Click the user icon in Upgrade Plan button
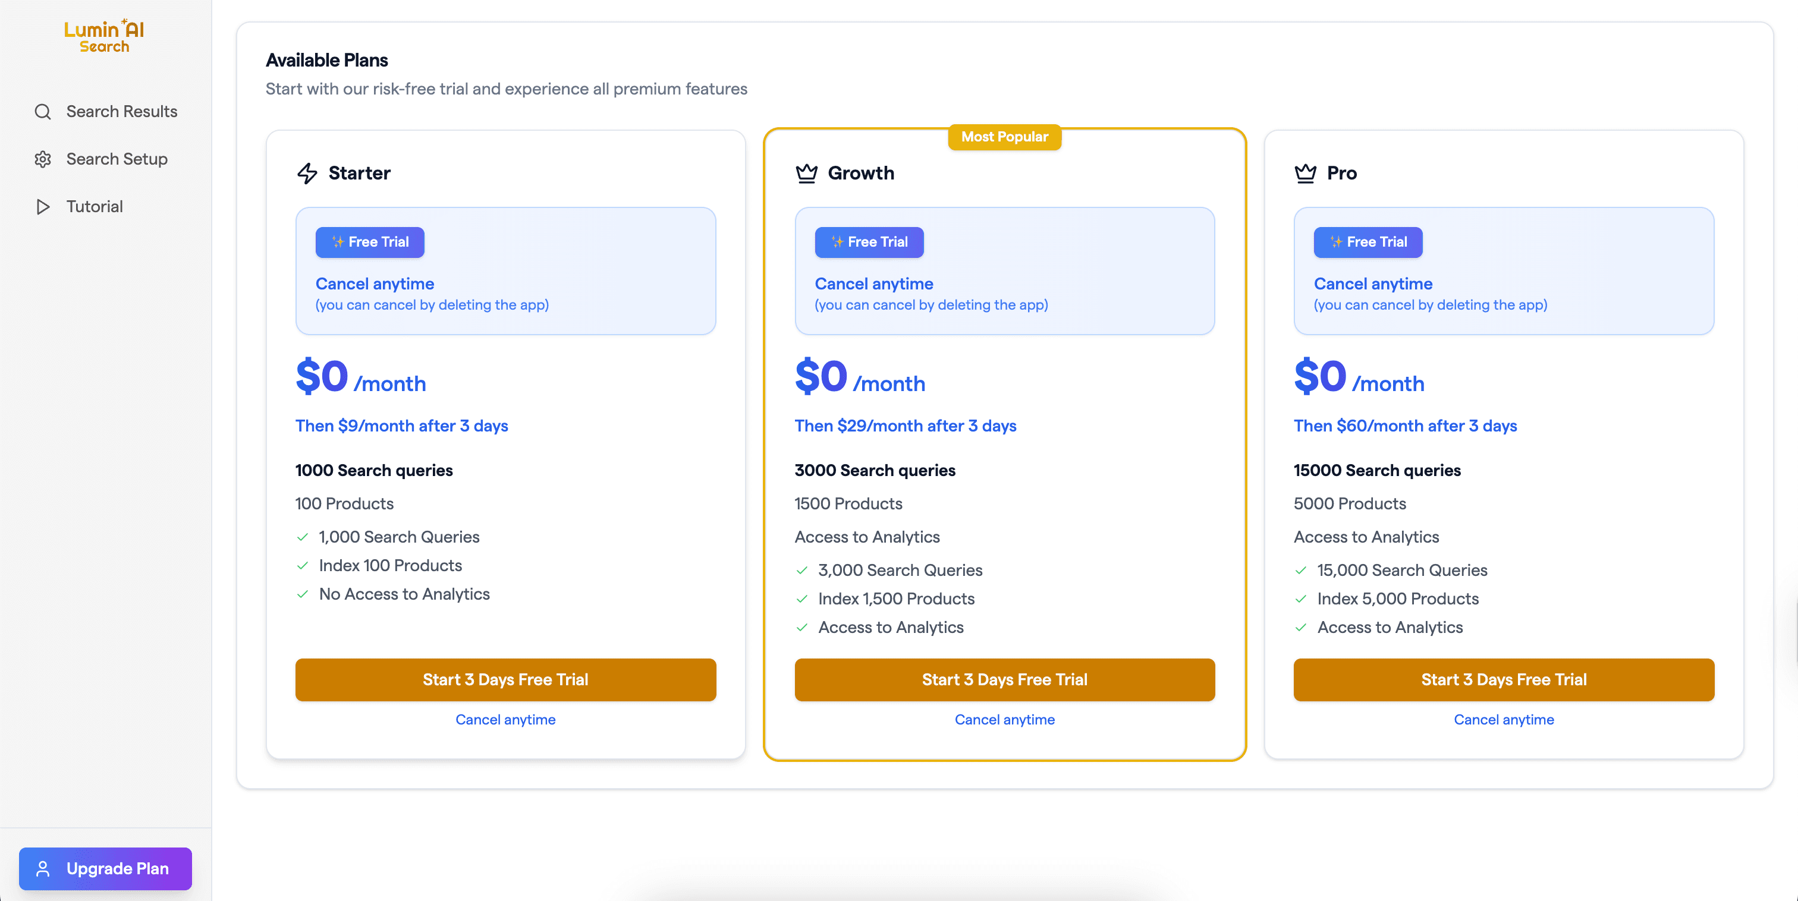The width and height of the screenshot is (1798, 901). 43,868
